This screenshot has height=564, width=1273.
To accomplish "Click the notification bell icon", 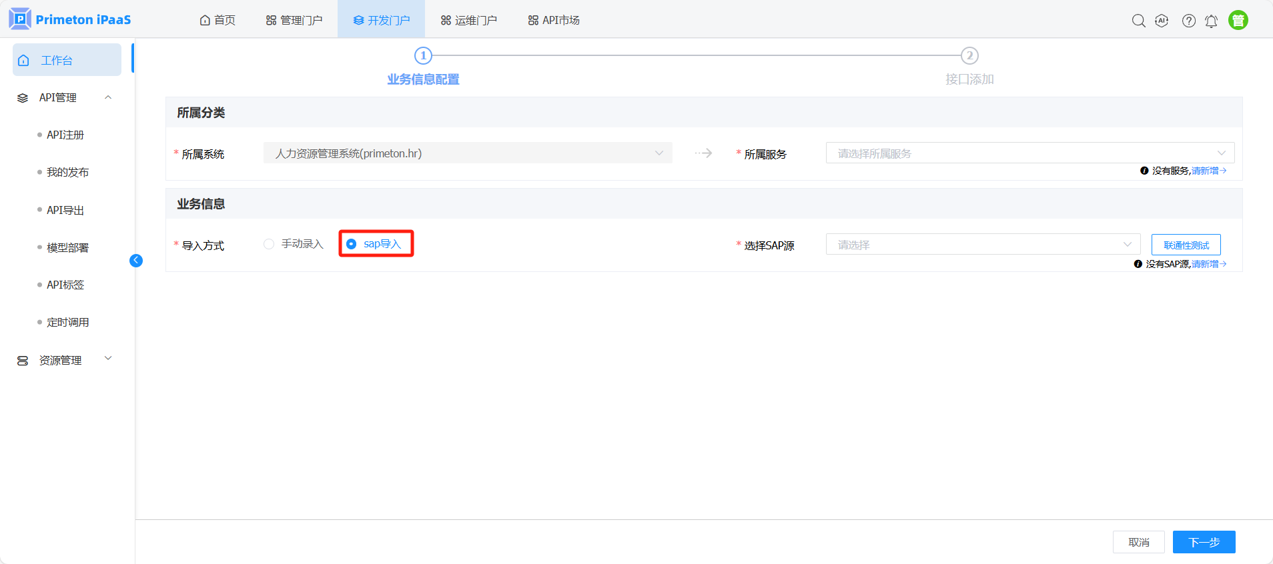I will click(x=1211, y=21).
